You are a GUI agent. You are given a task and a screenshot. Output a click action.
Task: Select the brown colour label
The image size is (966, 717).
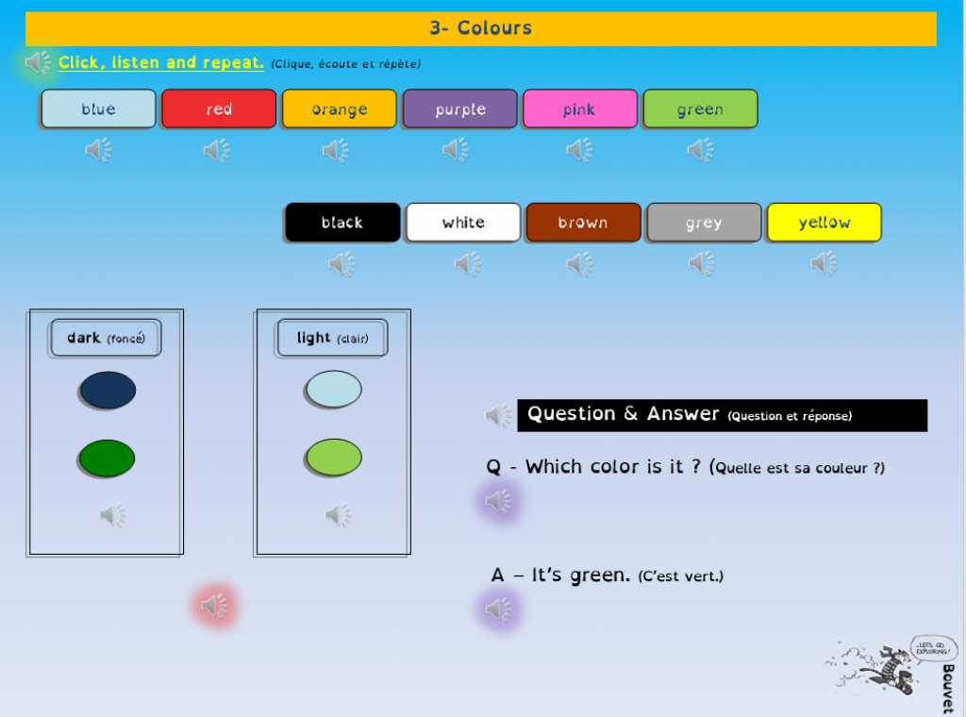(x=583, y=223)
